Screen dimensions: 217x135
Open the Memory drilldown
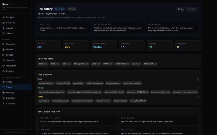pos(16,93)
